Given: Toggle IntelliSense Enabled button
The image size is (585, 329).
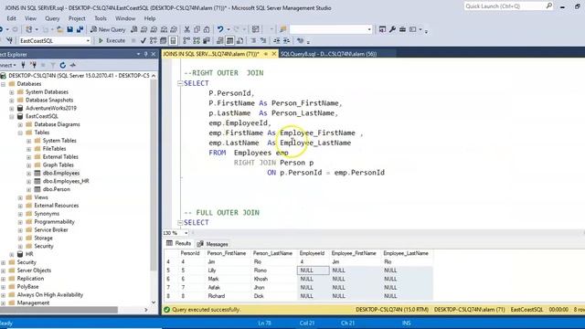Looking at the screenshot, I should pyautogui.click(x=173, y=40).
